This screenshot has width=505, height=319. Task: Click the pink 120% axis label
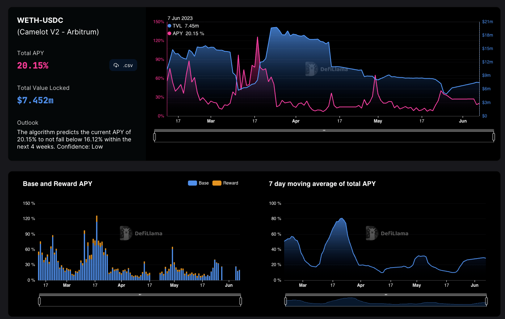click(x=159, y=41)
